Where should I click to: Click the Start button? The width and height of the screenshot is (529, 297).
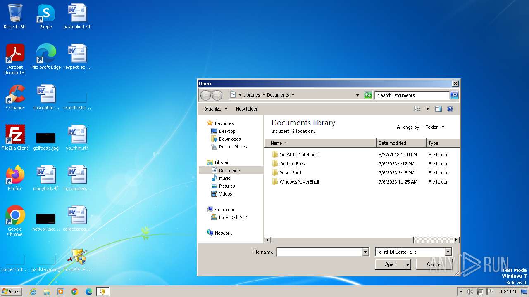point(11,292)
